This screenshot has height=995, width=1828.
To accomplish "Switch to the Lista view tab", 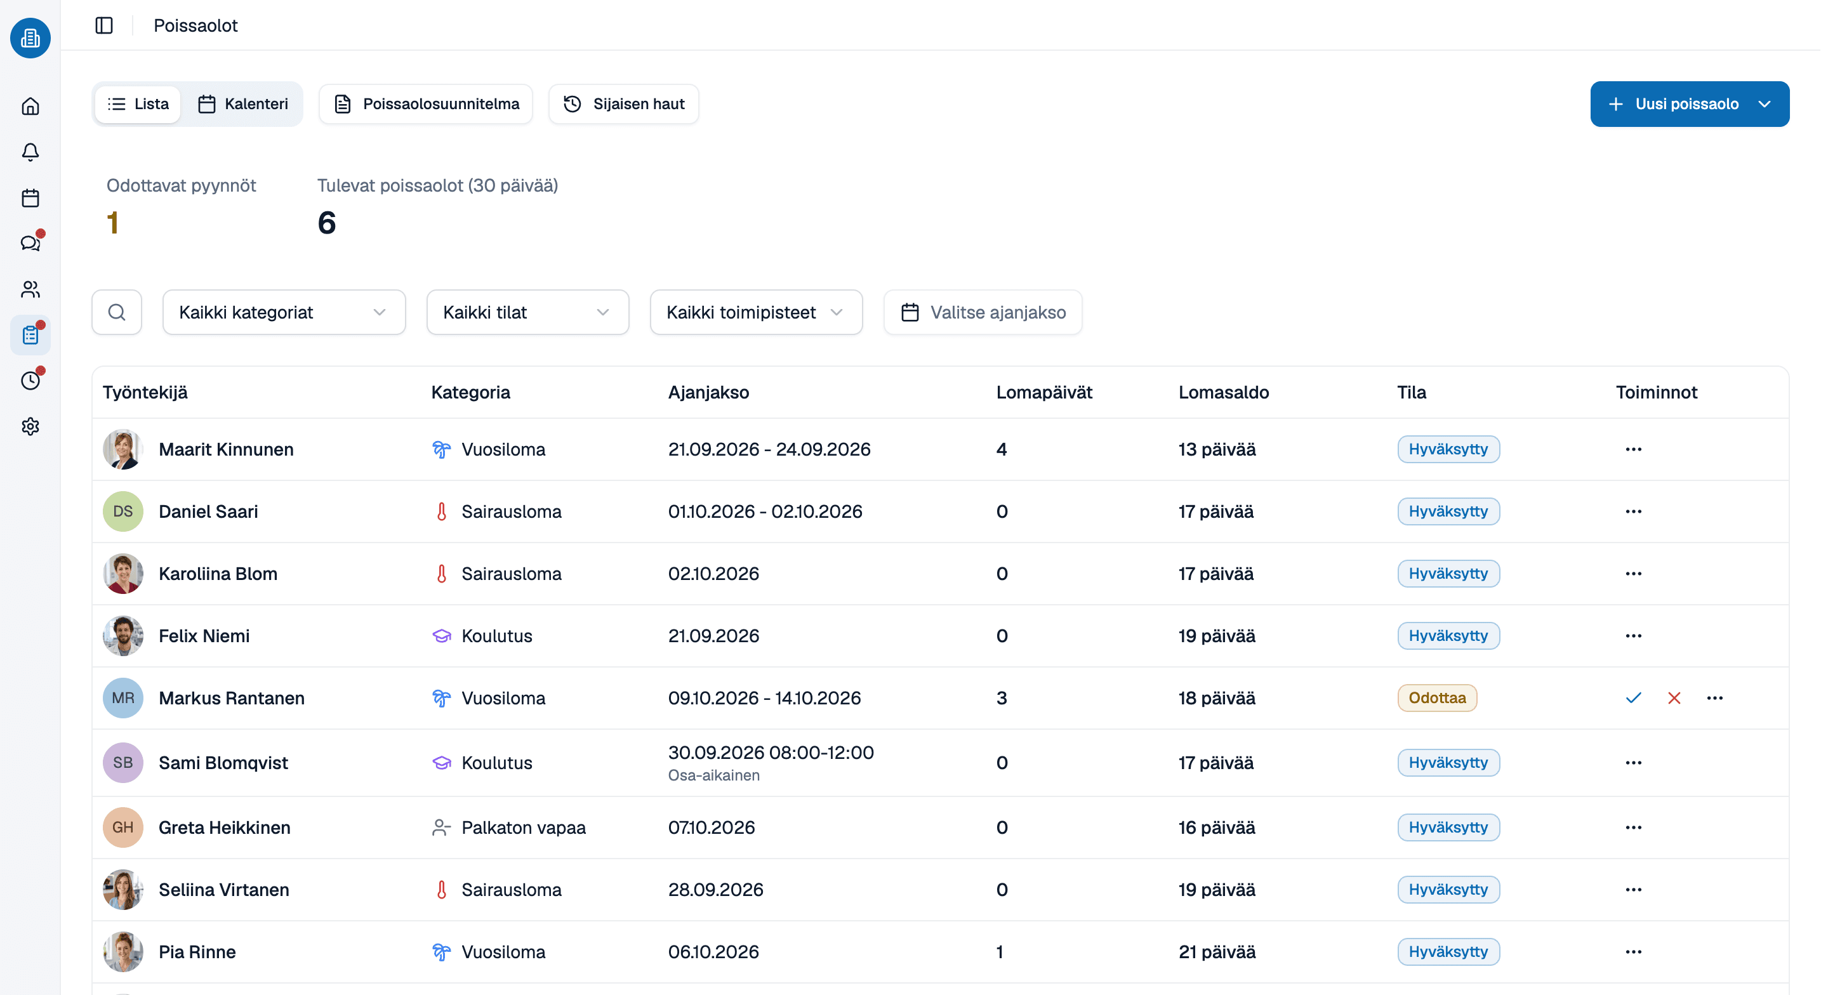I will pyautogui.click(x=138, y=104).
